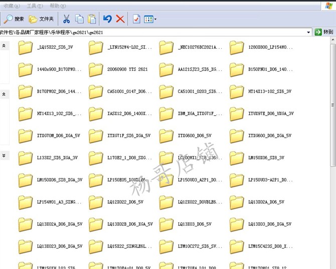This screenshot has width=336, height=269.
Task: Click the LQ13X02A_D06_XGA_5V folder name
Action: point(60,224)
